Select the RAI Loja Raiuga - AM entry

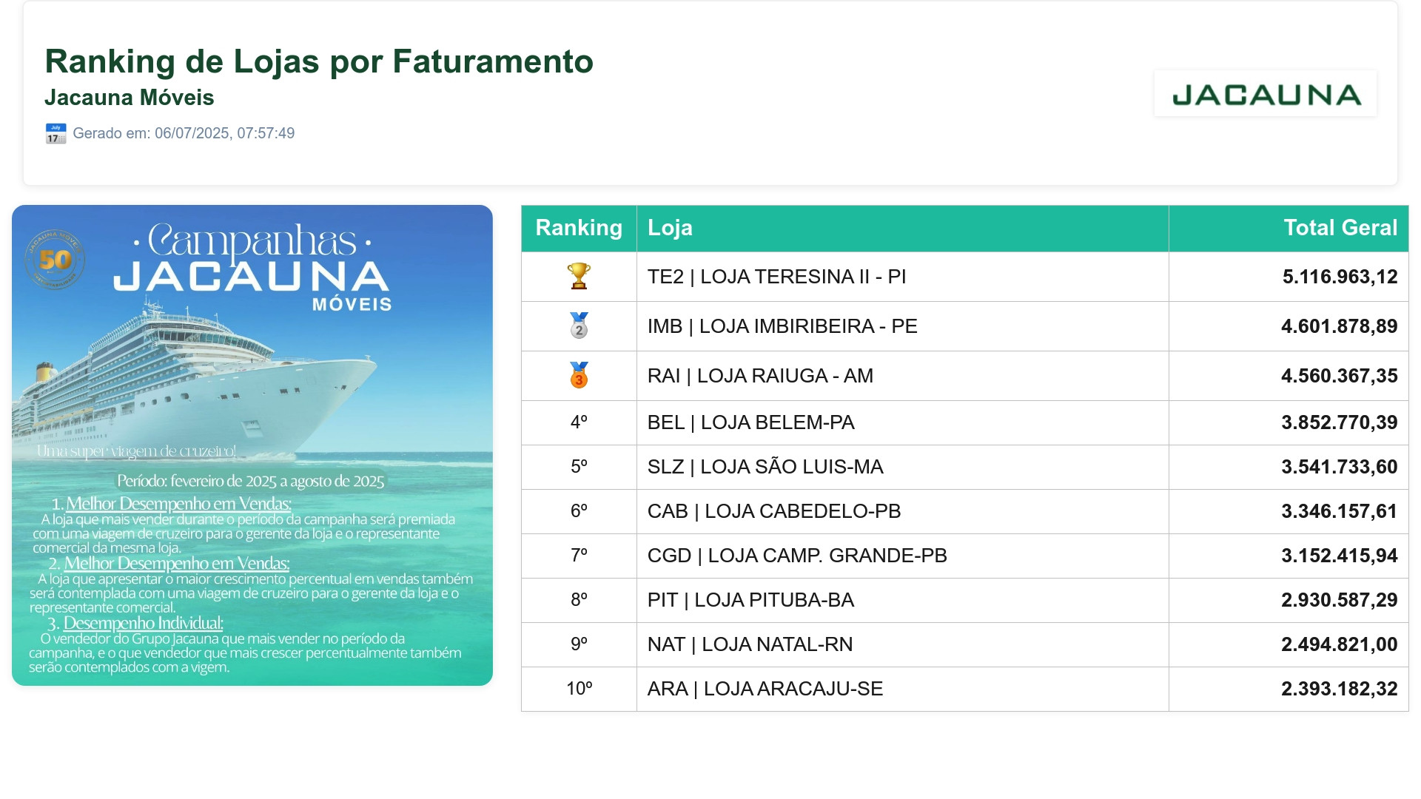(x=964, y=376)
